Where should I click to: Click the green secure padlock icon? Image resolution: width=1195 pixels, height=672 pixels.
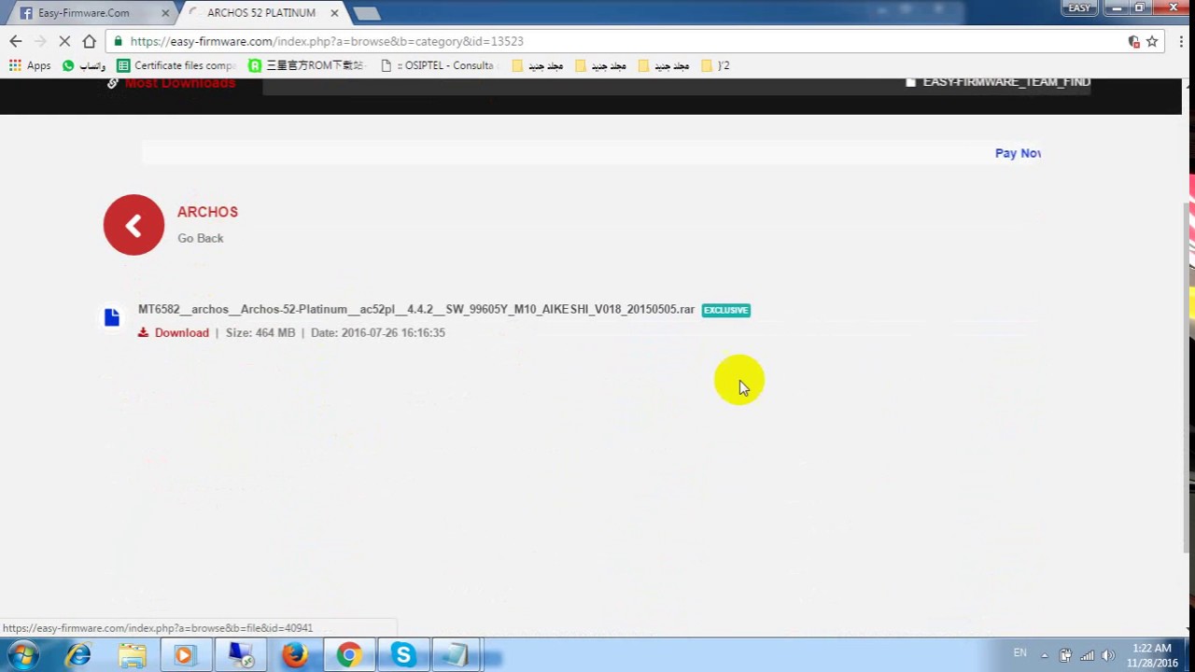point(118,41)
